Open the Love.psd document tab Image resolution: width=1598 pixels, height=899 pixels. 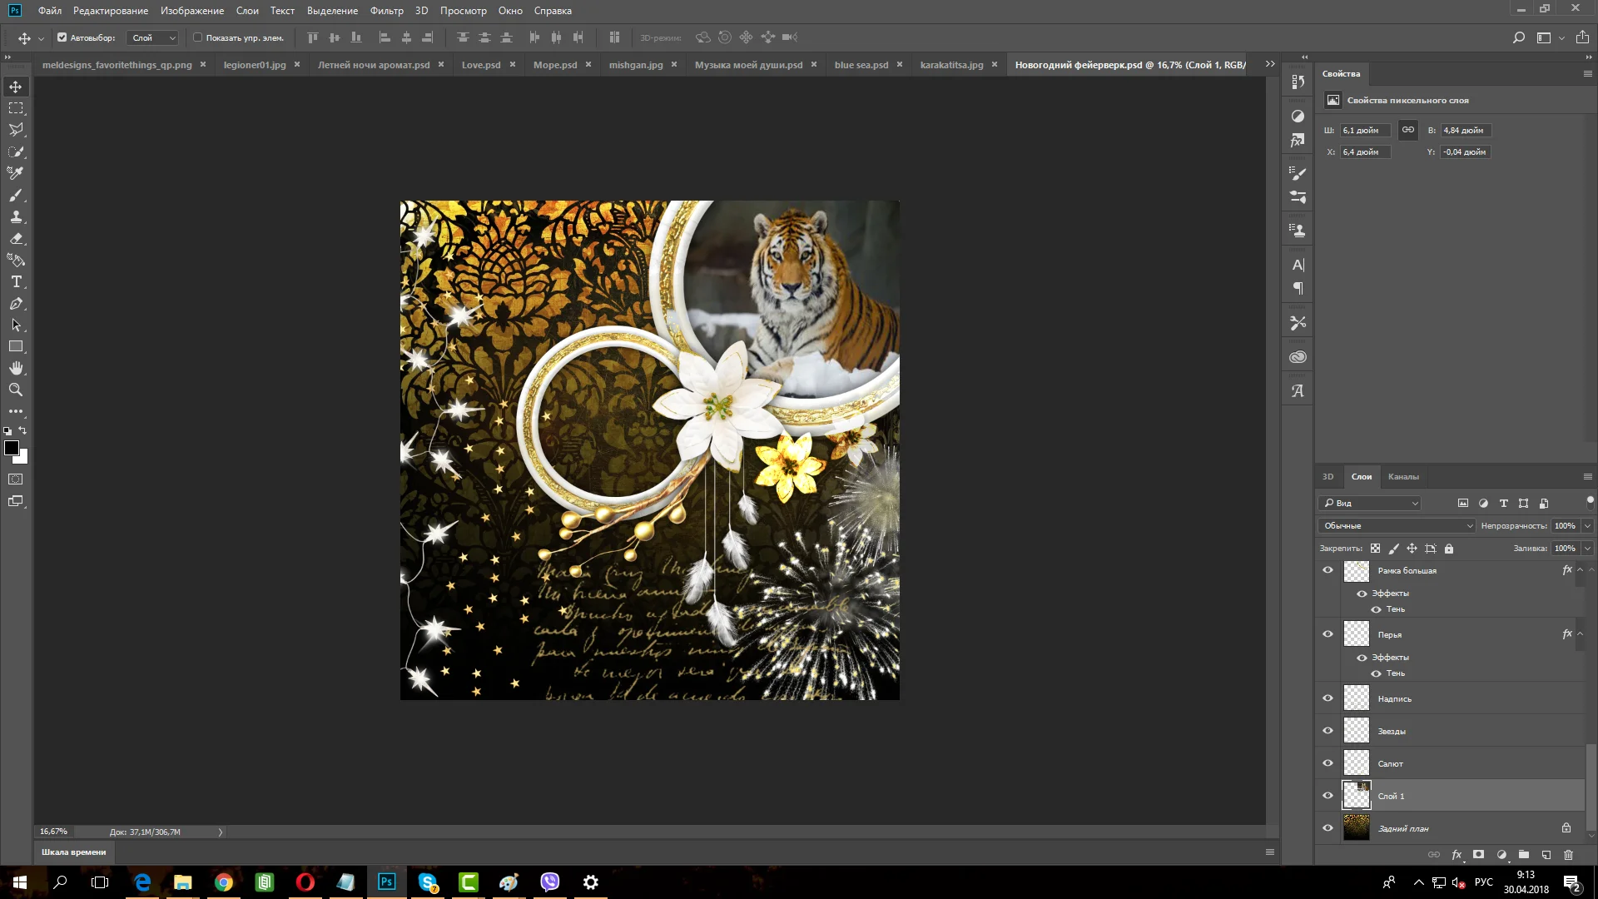click(x=481, y=65)
